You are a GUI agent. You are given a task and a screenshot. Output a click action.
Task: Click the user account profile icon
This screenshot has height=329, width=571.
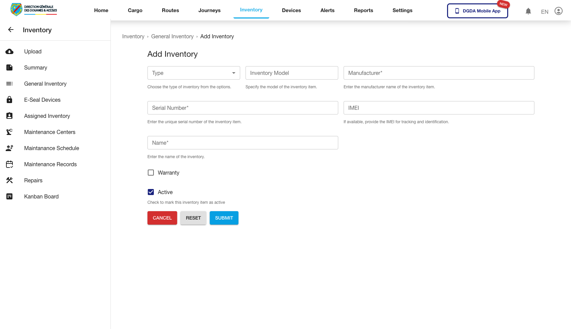pyautogui.click(x=559, y=11)
